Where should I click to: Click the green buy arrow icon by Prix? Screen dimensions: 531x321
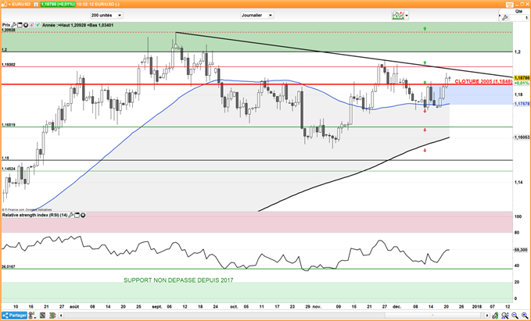coord(38,25)
